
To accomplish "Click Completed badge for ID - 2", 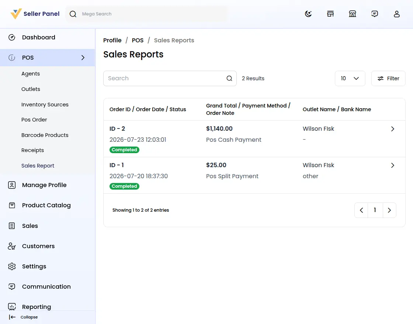I will 124,150.
